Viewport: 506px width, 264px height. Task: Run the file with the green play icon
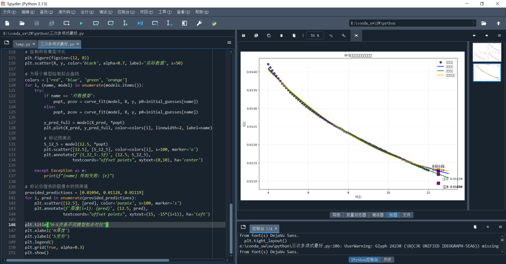coord(81,23)
